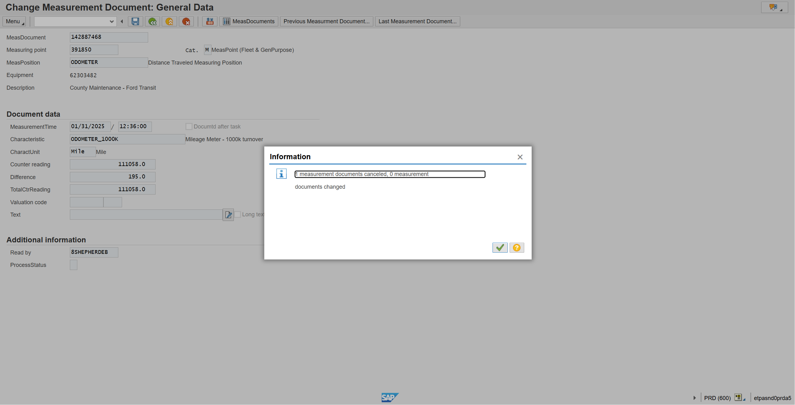Toggle the Documtd after task checkbox

tap(189, 126)
